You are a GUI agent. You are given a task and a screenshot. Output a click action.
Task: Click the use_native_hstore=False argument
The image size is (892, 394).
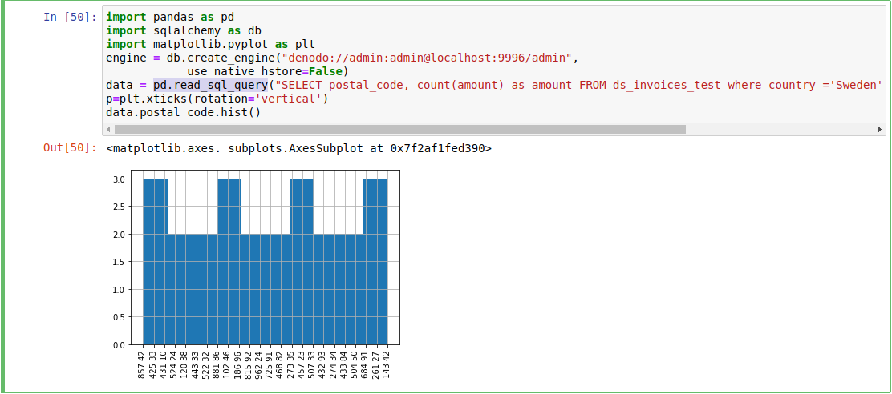click(265, 71)
